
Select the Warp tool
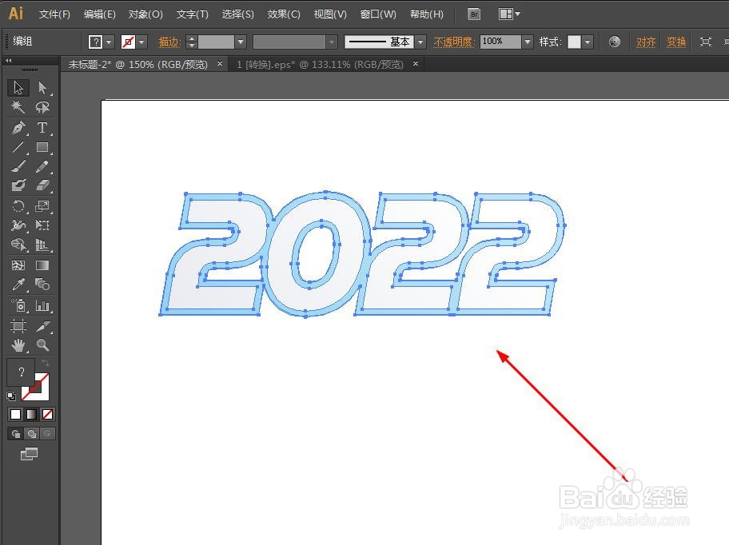pyautogui.click(x=18, y=225)
